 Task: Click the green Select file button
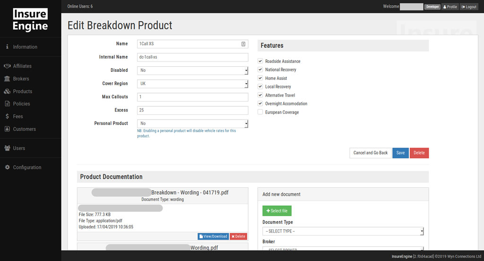(277, 211)
